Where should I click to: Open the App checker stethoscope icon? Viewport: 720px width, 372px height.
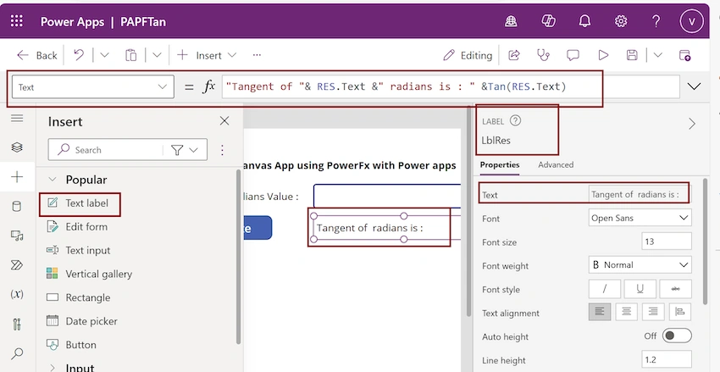543,55
